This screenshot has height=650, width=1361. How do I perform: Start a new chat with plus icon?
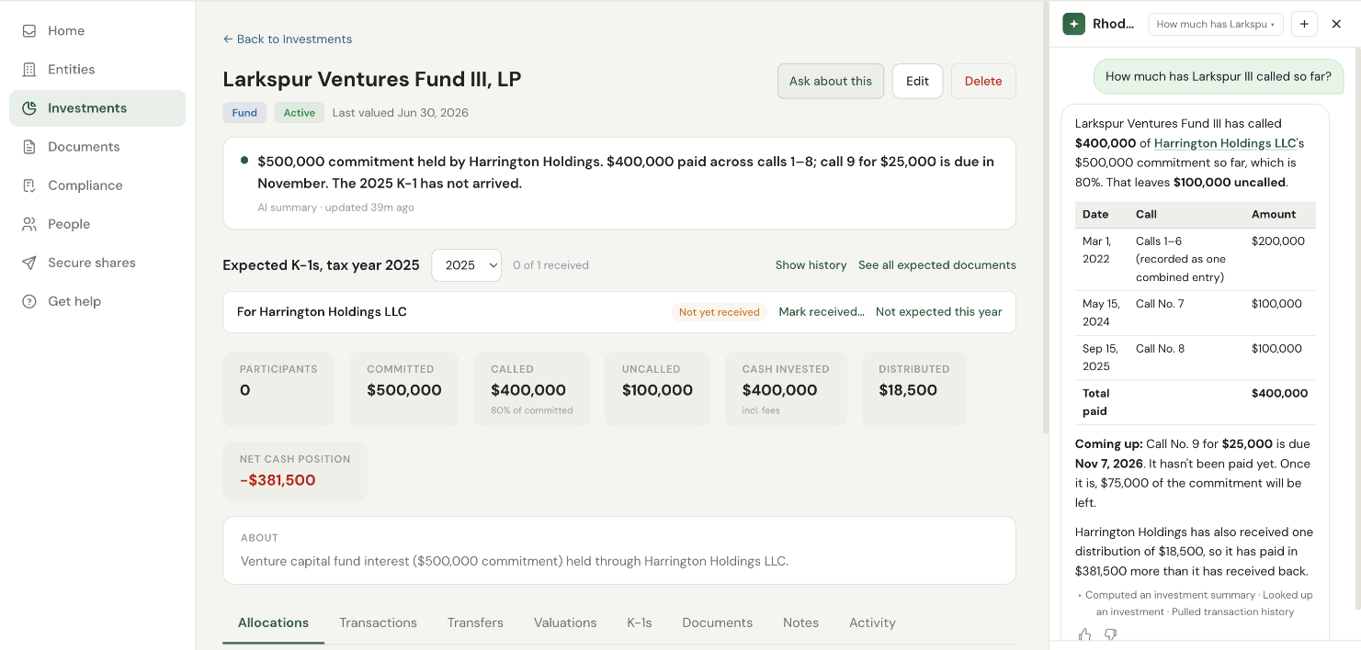(1304, 24)
